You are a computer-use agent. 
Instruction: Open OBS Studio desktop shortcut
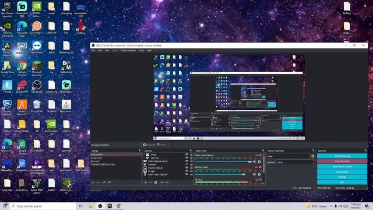pyautogui.click(x=37, y=87)
